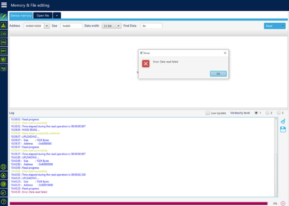The width and height of the screenshot is (289, 206).
Task: Open the SWV viewer icon
Action: tap(4, 51)
